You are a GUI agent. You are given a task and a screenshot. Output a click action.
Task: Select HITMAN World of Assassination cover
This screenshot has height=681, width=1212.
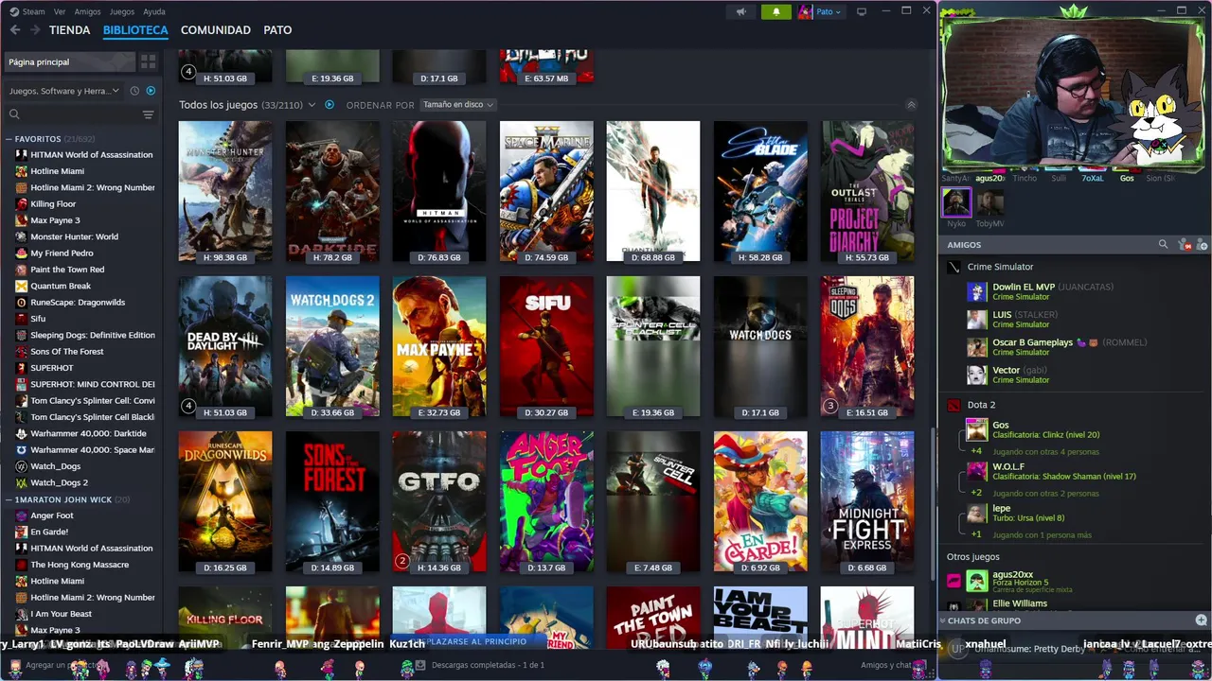point(439,191)
